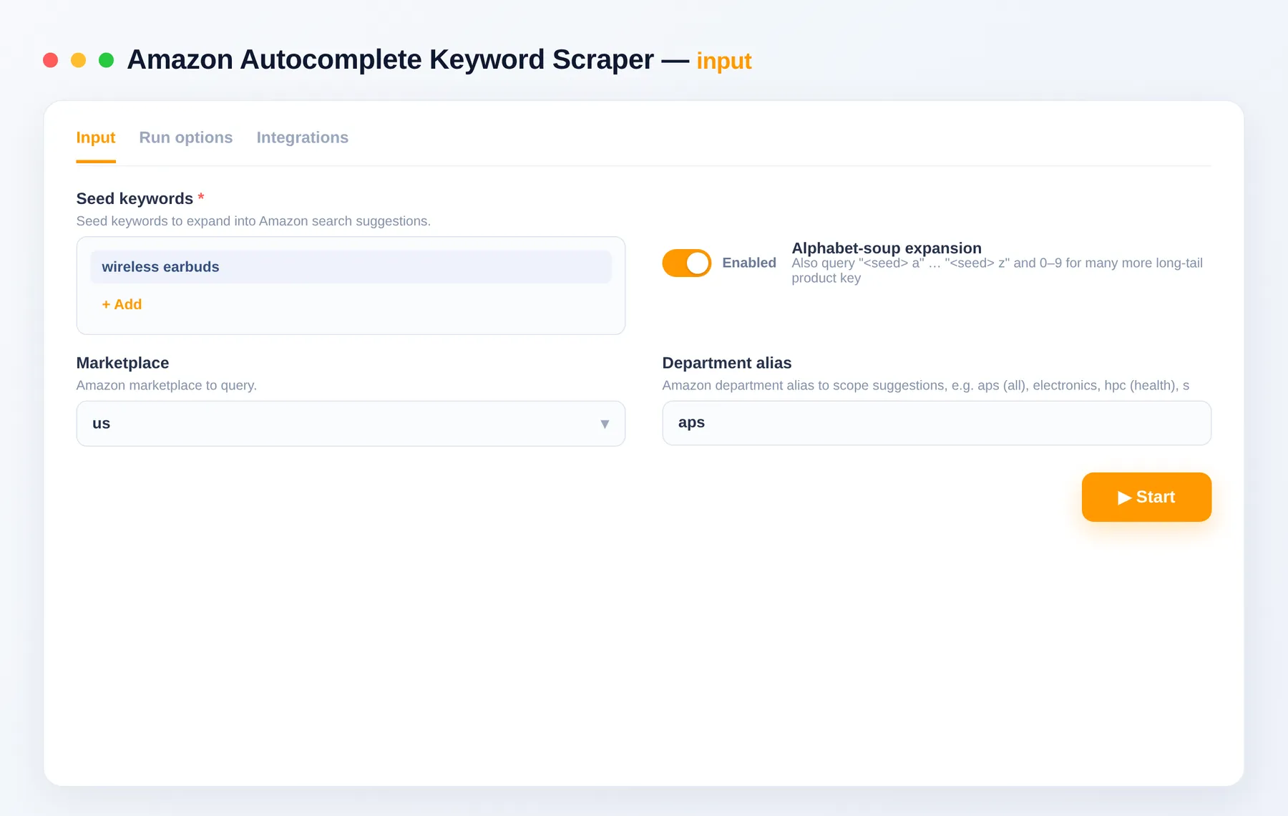Screen dimensions: 1288x816
Task: Open the Run options tab
Action: pos(186,137)
